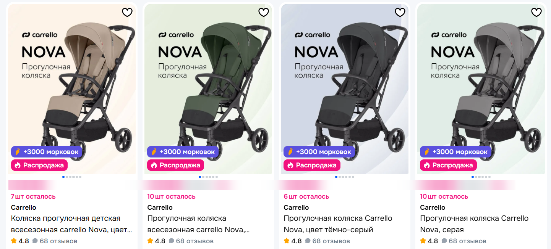This screenshot has width=551, height=249.
Task: Add light gray Nova stroller to favorites
Action: click(536, 13)
